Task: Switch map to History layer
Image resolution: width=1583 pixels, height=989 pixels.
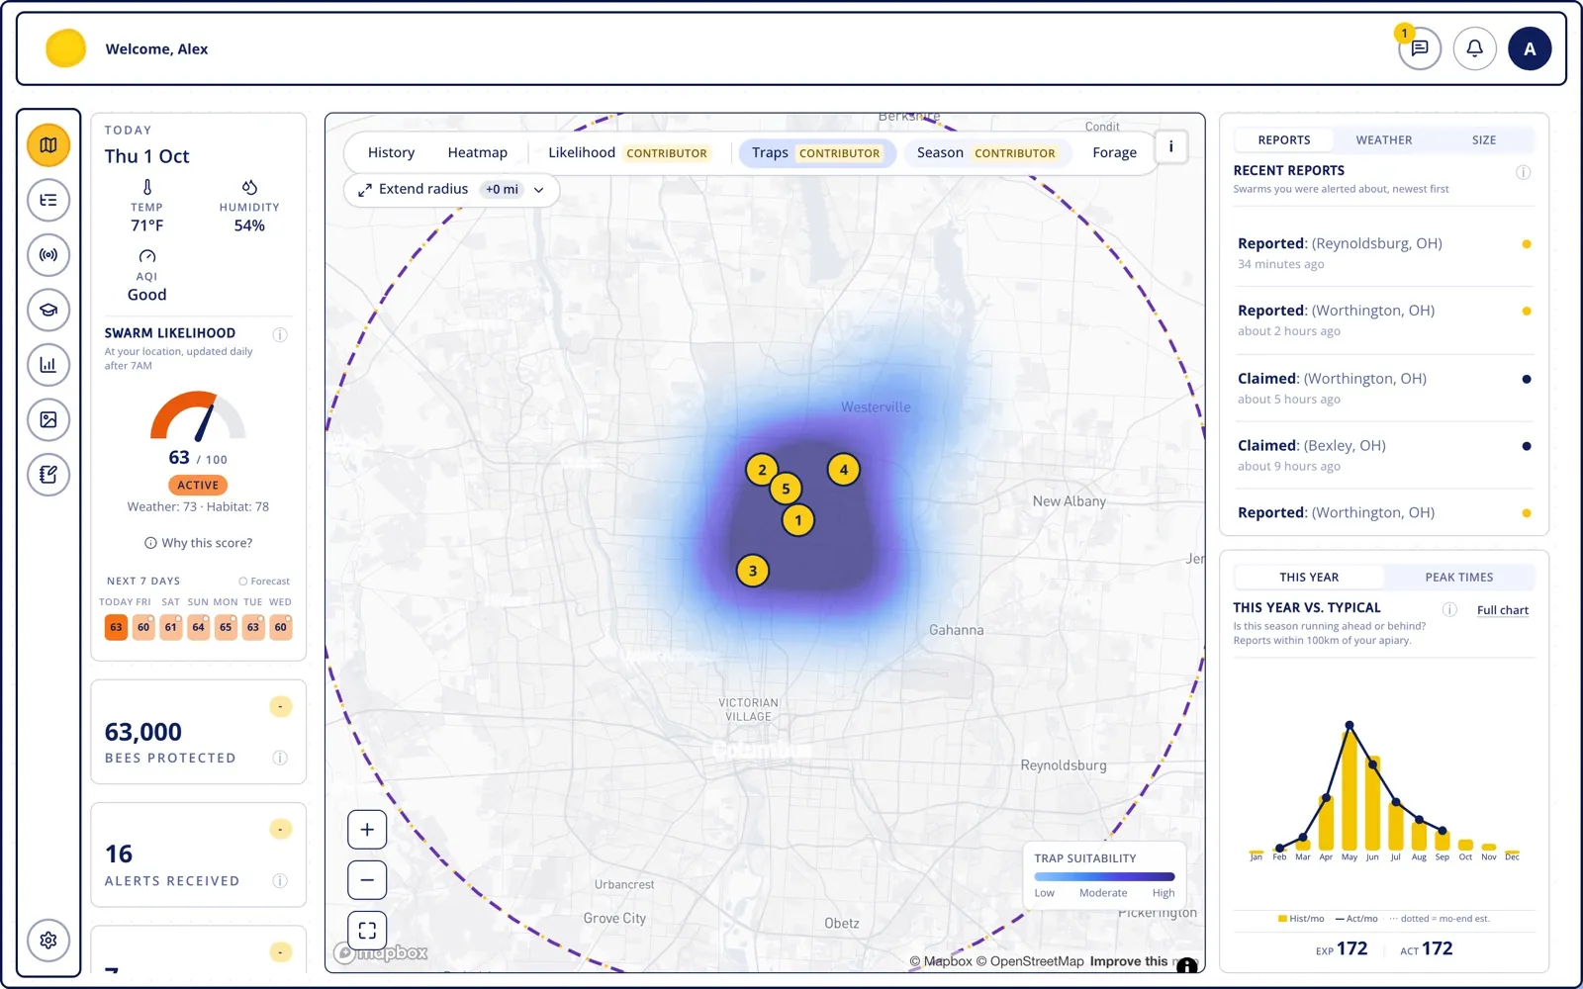Action: [391, 152]
